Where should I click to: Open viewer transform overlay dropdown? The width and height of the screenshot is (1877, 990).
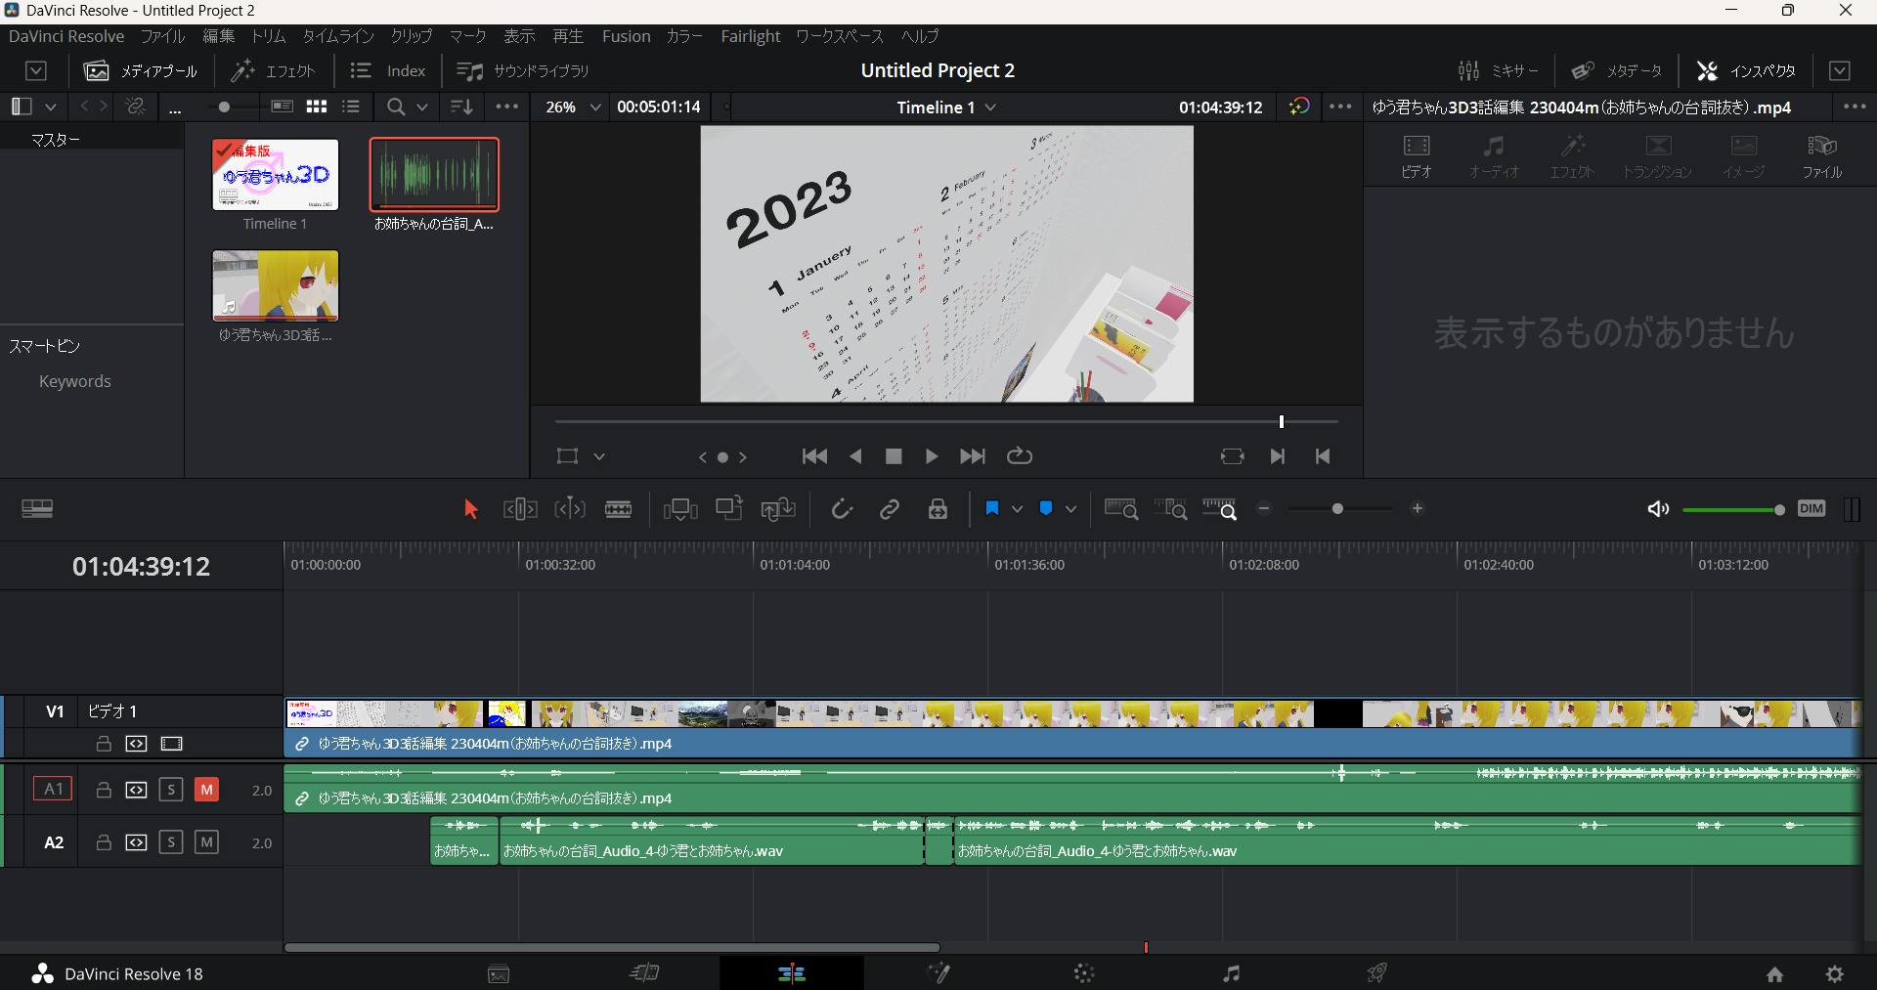(599, 456)
